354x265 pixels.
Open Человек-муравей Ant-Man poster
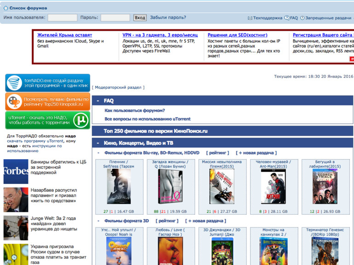coord(273,187)
